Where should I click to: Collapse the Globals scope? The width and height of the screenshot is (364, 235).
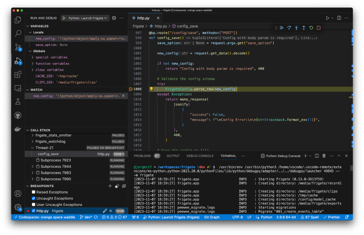[30, 51]
